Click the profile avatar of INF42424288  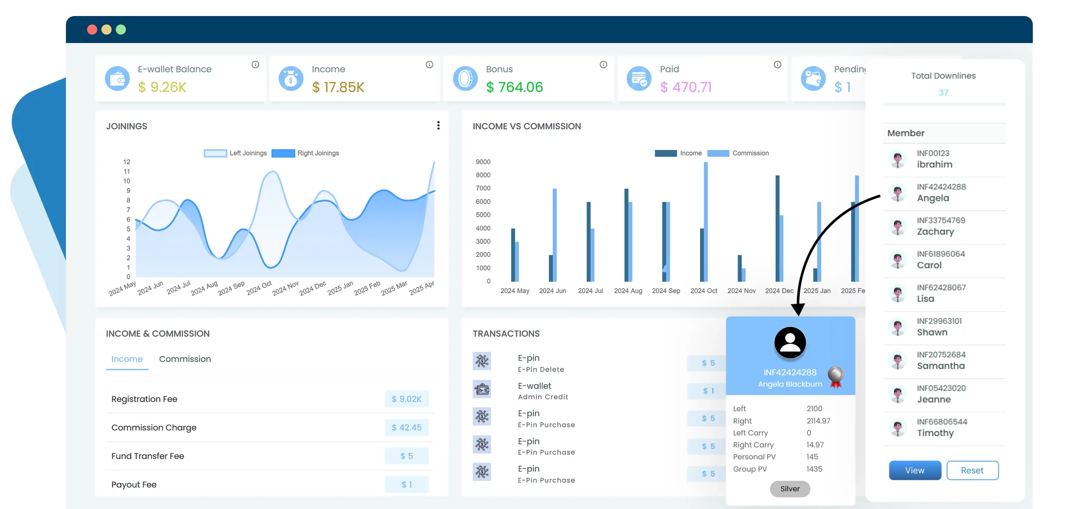pyautogui.click(x=790, y=342)
